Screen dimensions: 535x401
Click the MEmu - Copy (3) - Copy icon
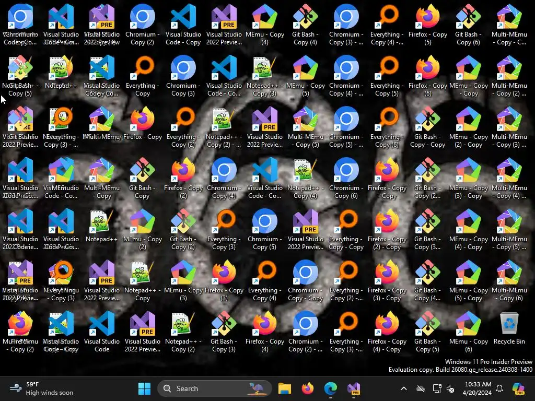[468, 179]
